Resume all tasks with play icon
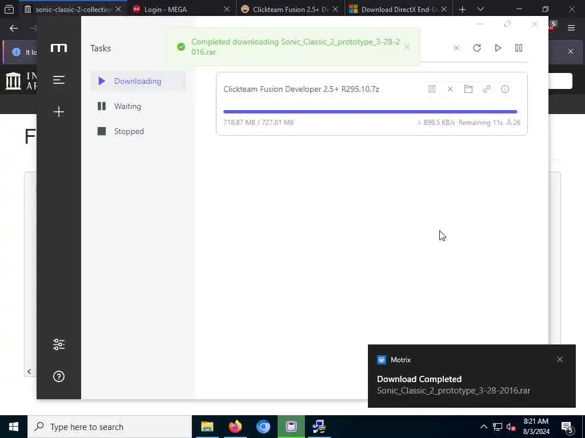Screen dimensions: 585x438 click(498, 48)
